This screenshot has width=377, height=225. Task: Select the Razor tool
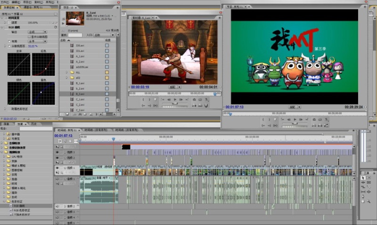pos(369,187)
